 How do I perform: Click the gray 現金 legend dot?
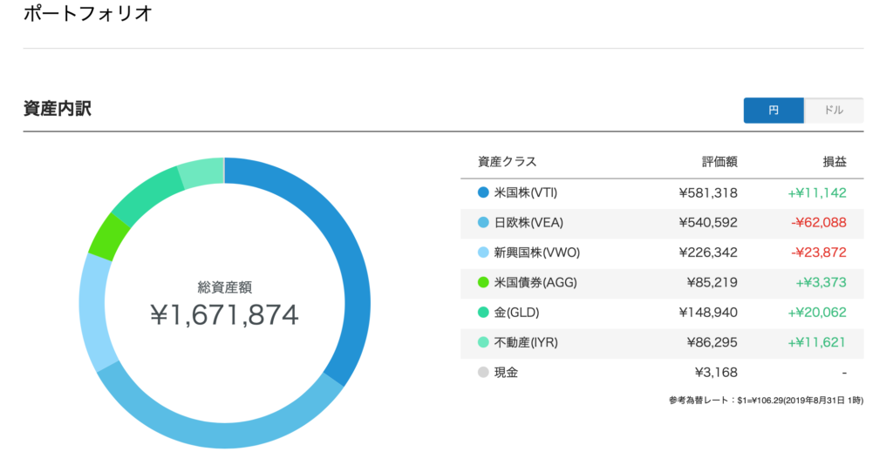point(483,373)
